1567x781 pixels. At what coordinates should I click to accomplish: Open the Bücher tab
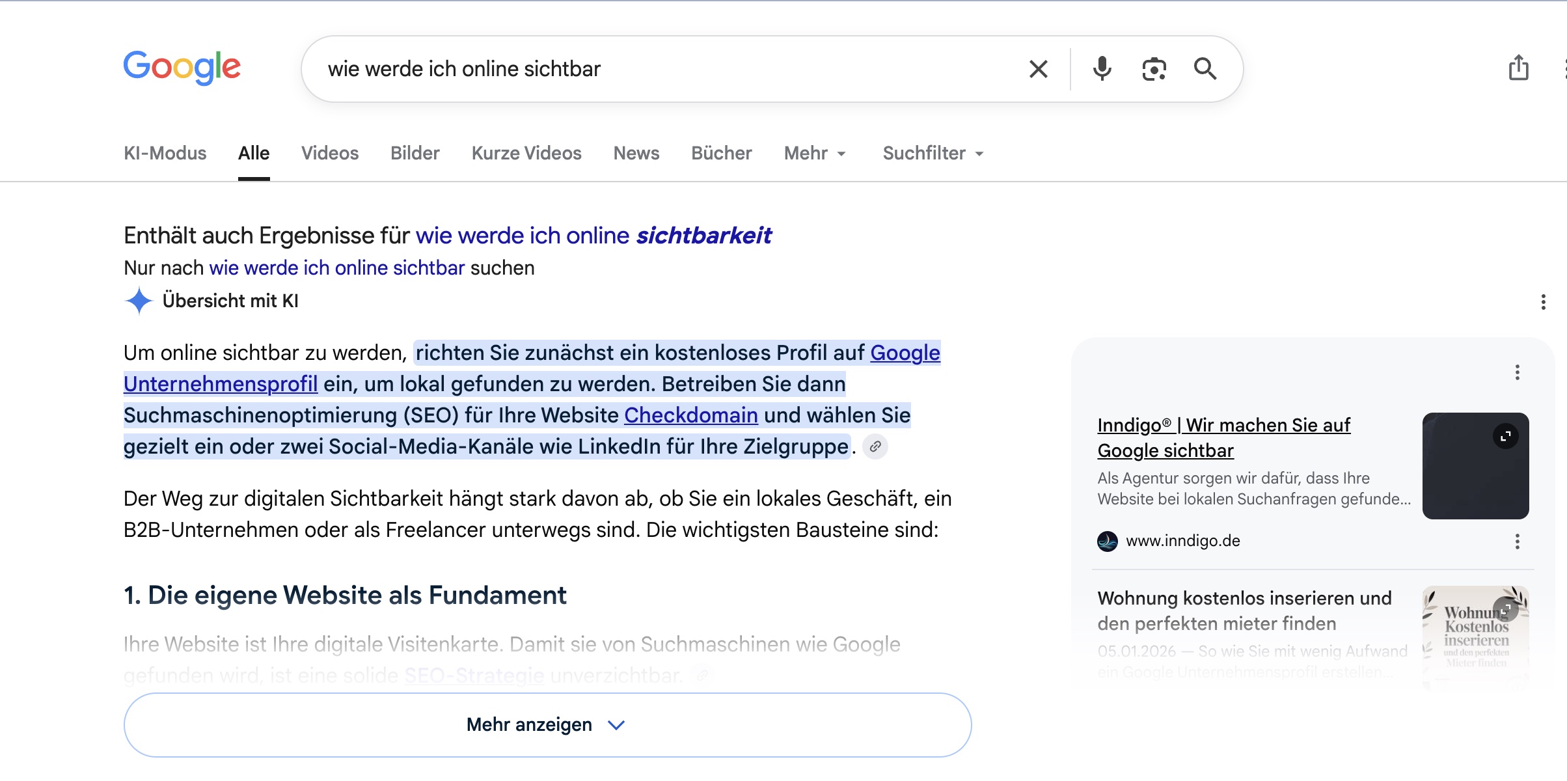(x=722, y=154)
